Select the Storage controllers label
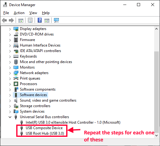The image size is (160, 146). pyautogui.click(x=35, y=106)
